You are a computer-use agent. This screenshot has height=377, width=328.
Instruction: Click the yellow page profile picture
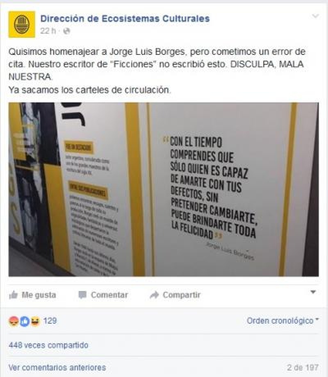point(22,24)
